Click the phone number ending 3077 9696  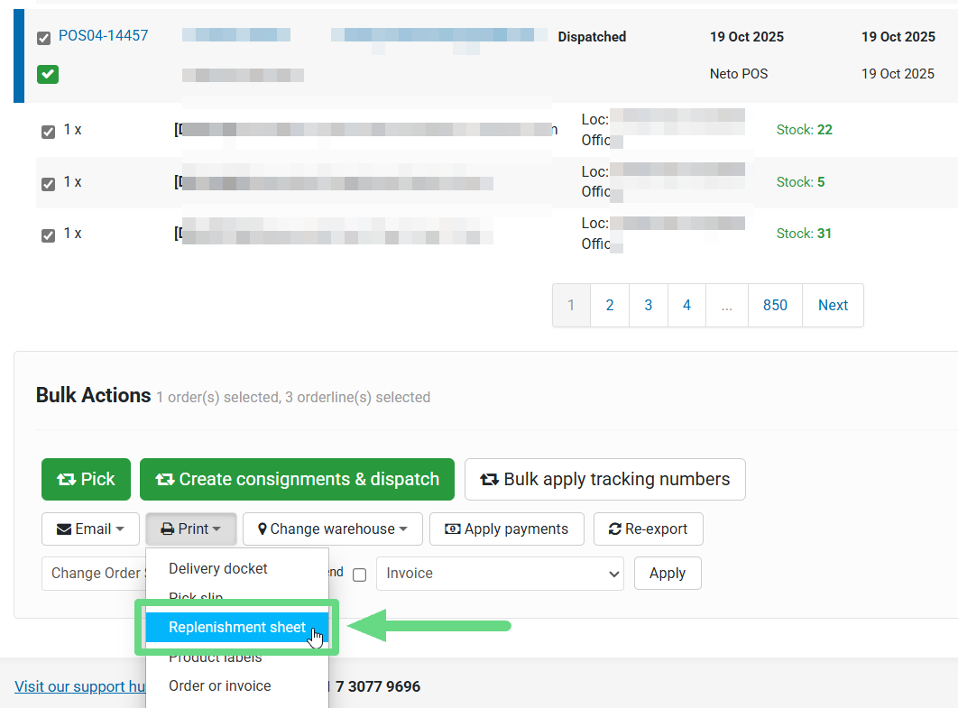pyautogui.click(x=378, y=686)
